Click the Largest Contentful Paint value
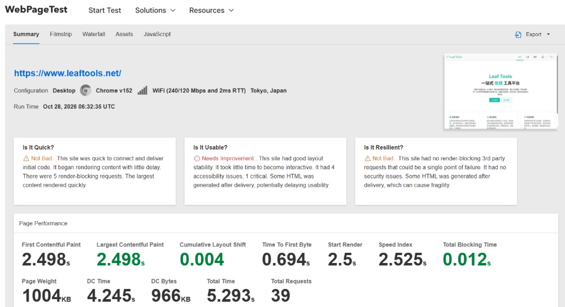Screen dimensions: 565x307 click(x=120, y=260)
